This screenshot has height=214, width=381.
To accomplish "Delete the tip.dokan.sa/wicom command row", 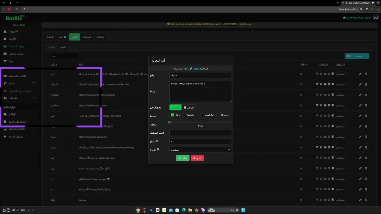I will coord(366,137).
